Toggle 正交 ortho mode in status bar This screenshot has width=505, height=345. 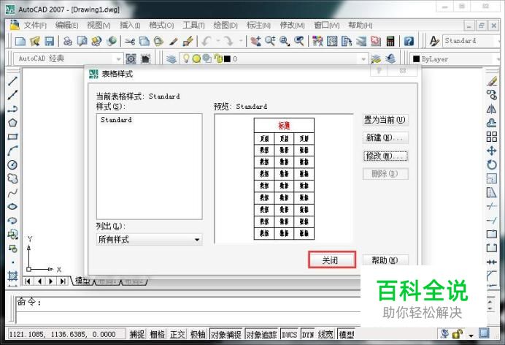pyautogui.click(x=177, y=334)
